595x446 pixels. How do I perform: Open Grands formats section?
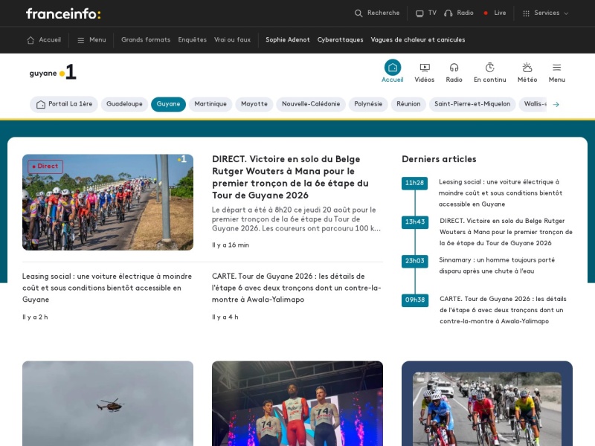[146, 40]
